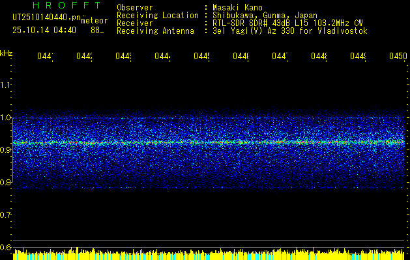Click the 25.10.14 04:40 timestamp
The height and width of the screenshot is (260, 410).
[44, 30]
